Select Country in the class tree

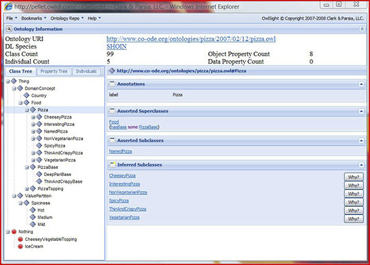click(x=39, y=95)
